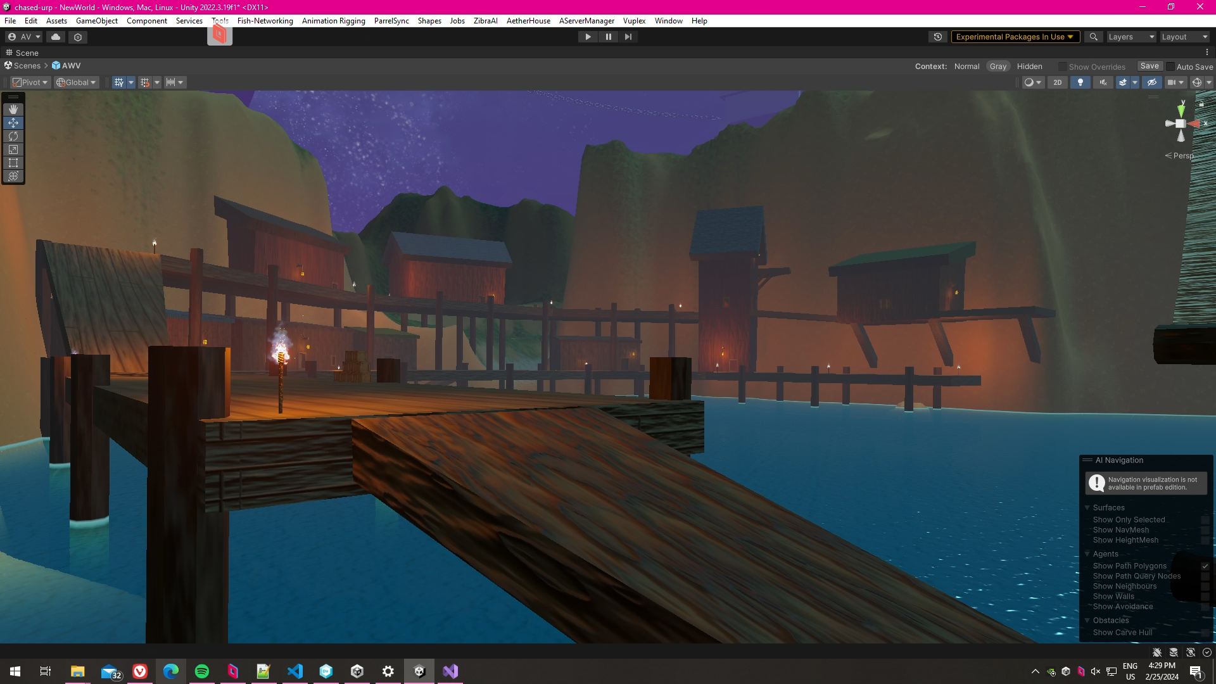Click the prefab Save button
The height and width of the screenshot is (684, 1216).
[x=1149, y=66]
